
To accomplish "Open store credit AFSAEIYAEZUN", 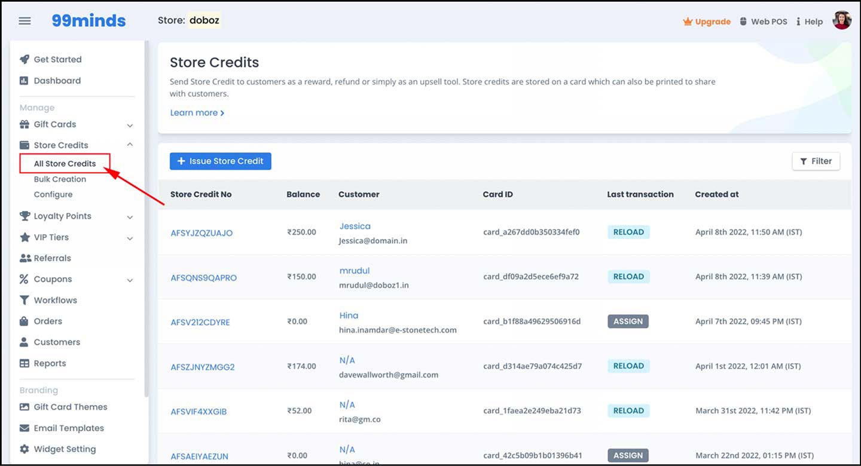I will pos(200,456).
